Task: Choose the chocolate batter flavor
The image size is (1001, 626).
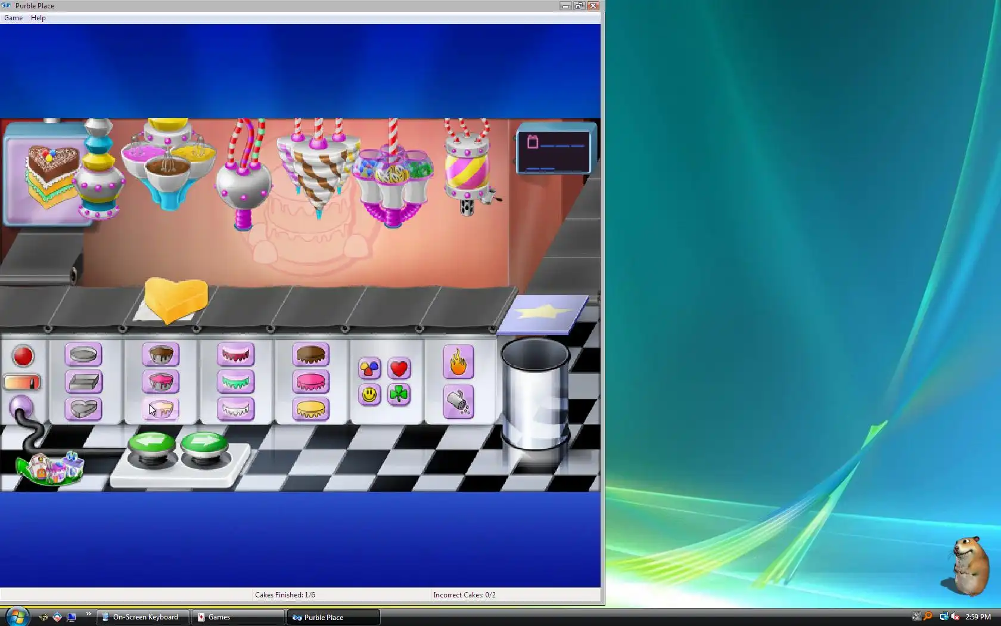Action: coord(161,355)
